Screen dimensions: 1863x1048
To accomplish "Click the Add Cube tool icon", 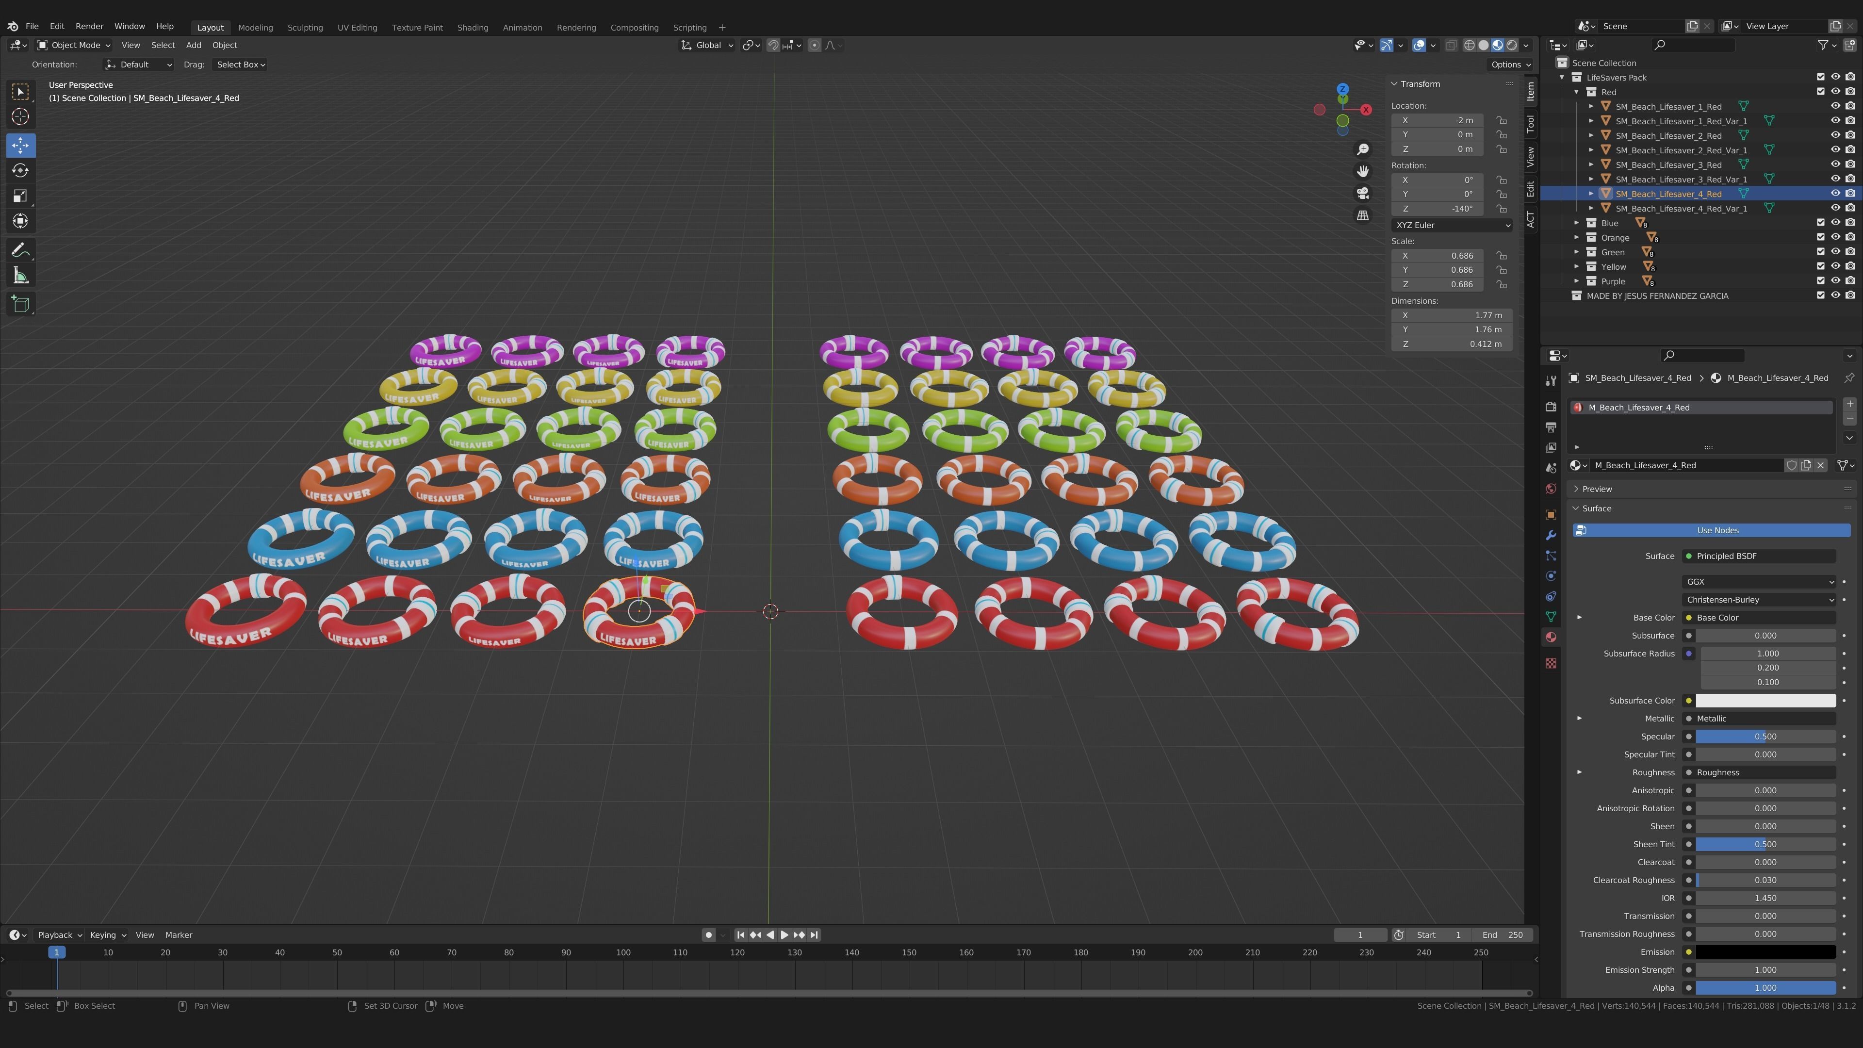I will click(x=20, y=304).
